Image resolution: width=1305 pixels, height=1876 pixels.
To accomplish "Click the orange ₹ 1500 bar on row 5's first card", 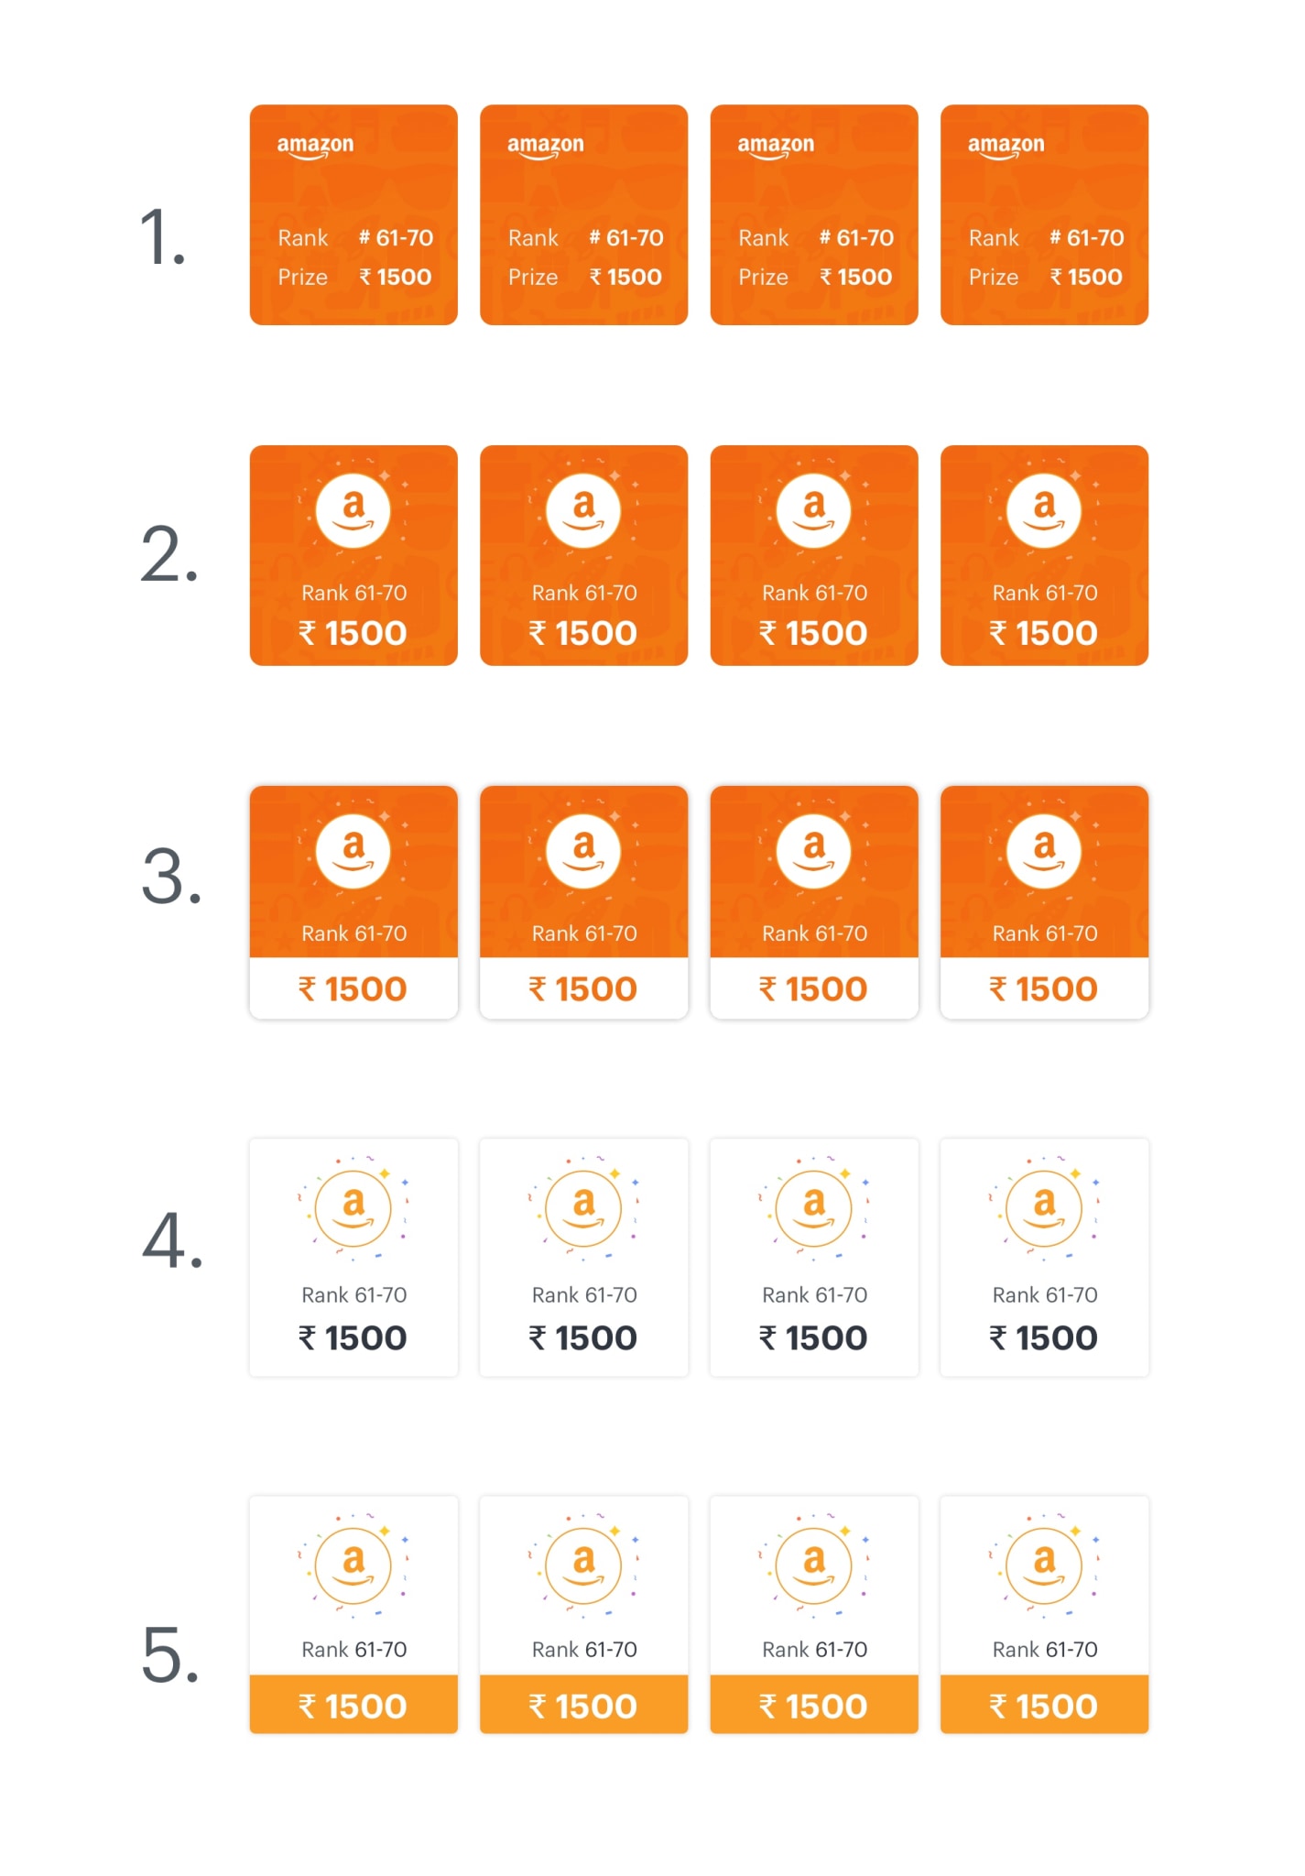I will point(353,1705).
